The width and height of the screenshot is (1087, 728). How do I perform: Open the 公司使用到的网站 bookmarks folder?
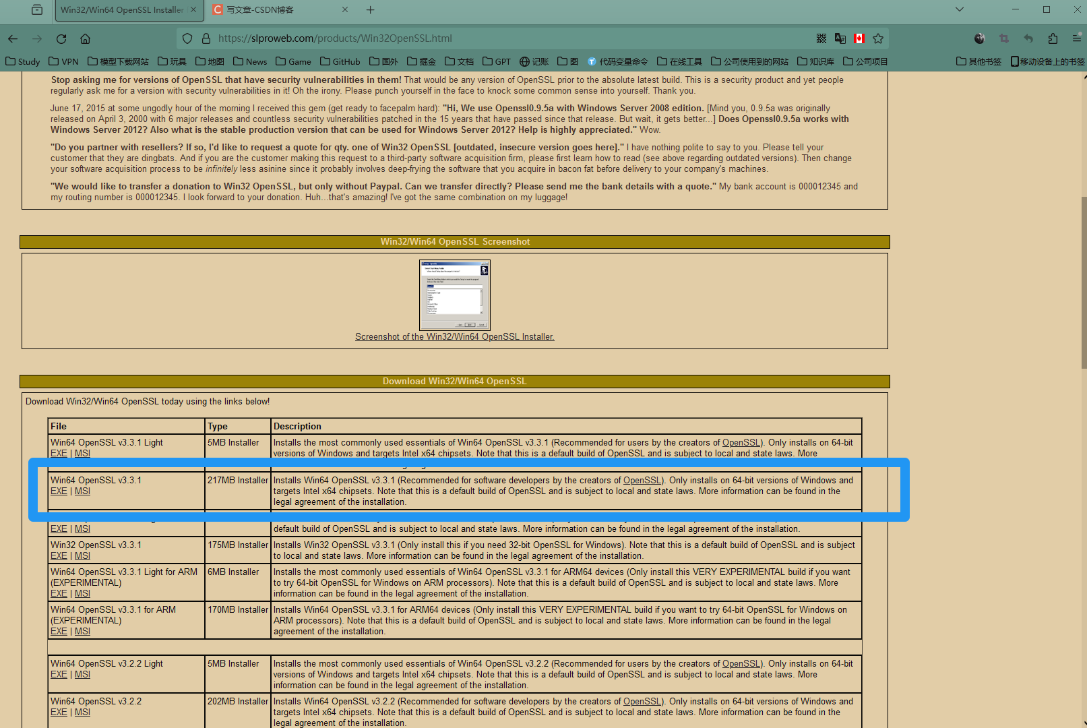point(750,61)
